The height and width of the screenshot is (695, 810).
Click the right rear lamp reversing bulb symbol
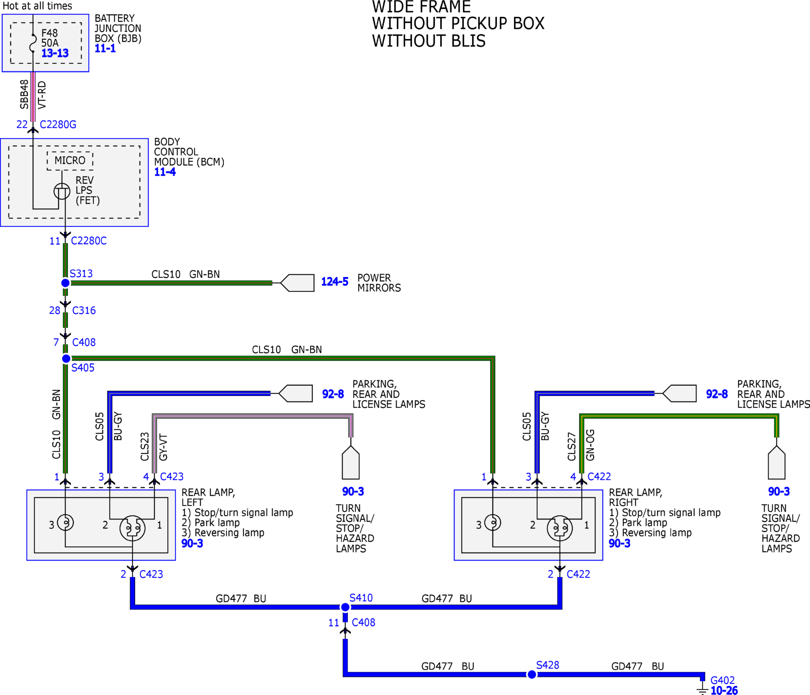492,522
